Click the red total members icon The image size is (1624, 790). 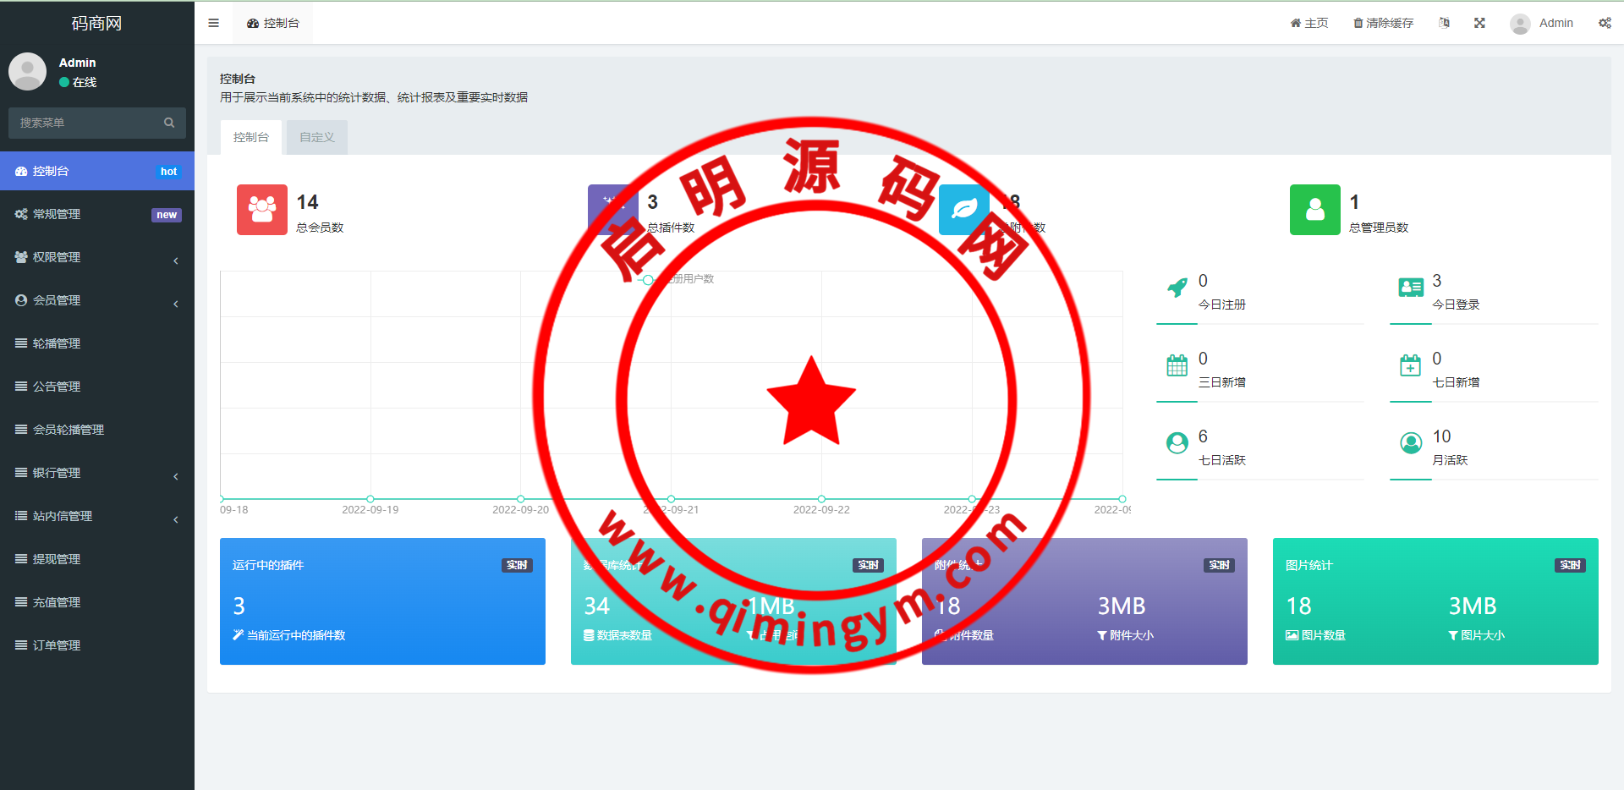261,210
